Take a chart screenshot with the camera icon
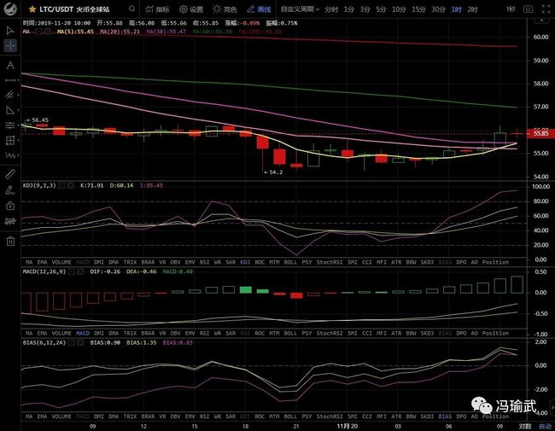This screenshot has width=555, height=431. point(528,9)
